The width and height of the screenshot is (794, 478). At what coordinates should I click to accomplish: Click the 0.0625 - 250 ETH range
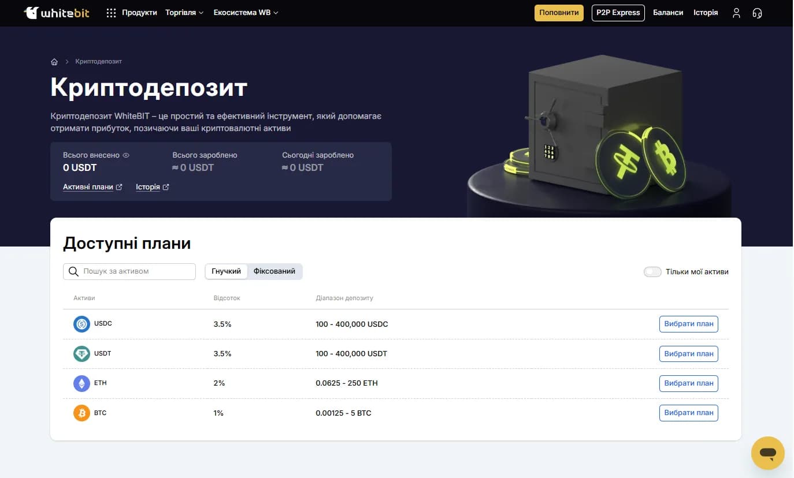pyautogui.click(x=347, y=383)
